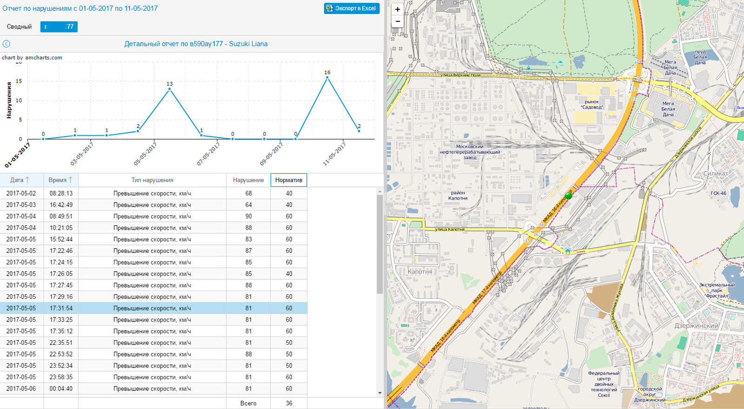
Task: Click the Детальный отчет Suzuki Liana heading
Action: click(x=196, y=44)
